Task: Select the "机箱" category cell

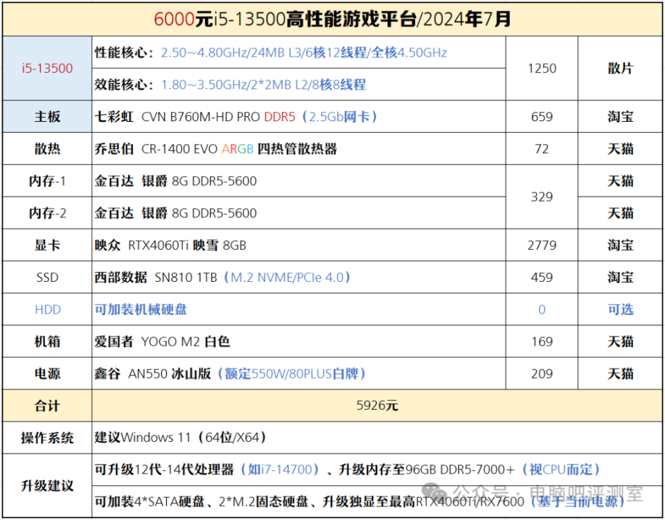Action: 47,341
